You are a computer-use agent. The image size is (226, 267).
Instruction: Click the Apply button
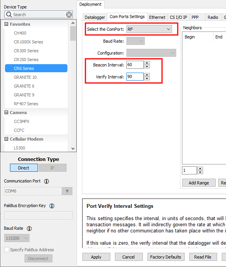tap(96, 257)
